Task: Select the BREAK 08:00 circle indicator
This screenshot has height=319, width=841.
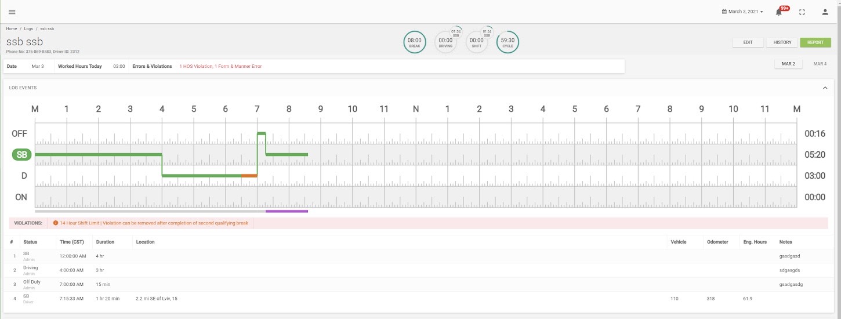Action: click(415, 42)
